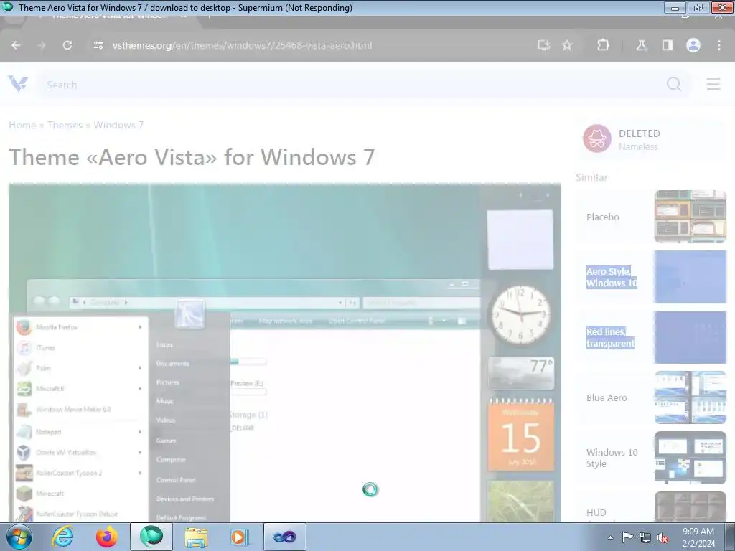Viewport: 735px width, 551px height.
Task: Click the Theme Aero Vista page heading
Action: (x=192, y=157)
